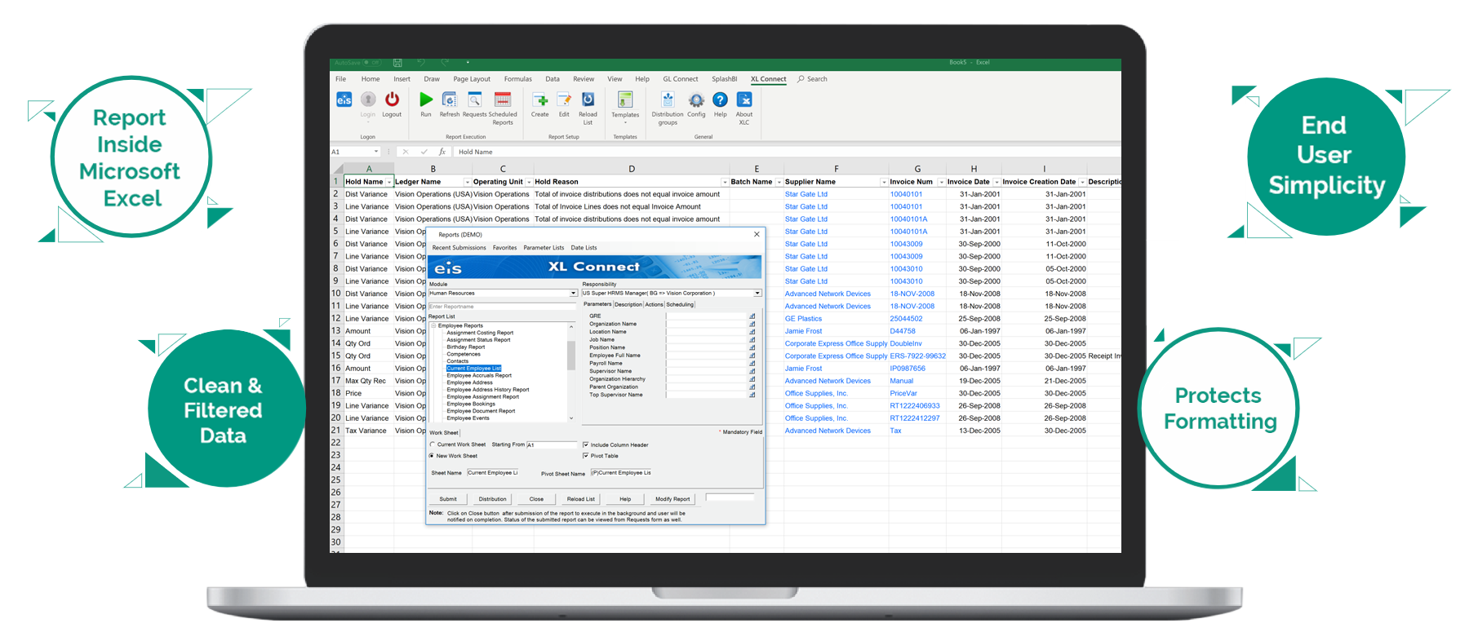Toggle Include Column Header checkbox
The height and width of the screenshot is (632, 1478).
click(586, 445)
